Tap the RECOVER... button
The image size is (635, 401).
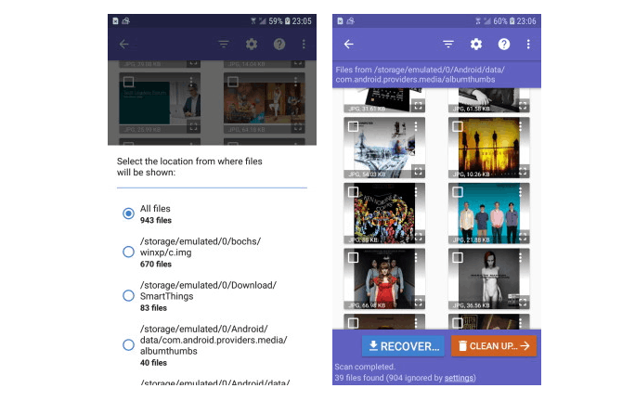tap(403, 346)
